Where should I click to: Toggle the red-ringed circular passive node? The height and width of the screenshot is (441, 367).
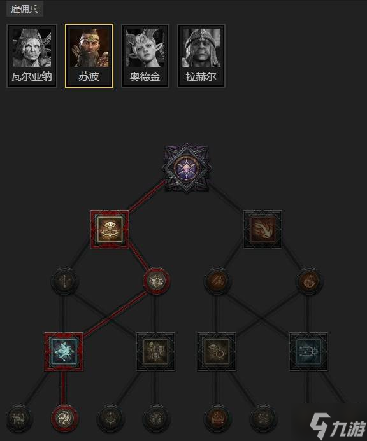(157, 281)
